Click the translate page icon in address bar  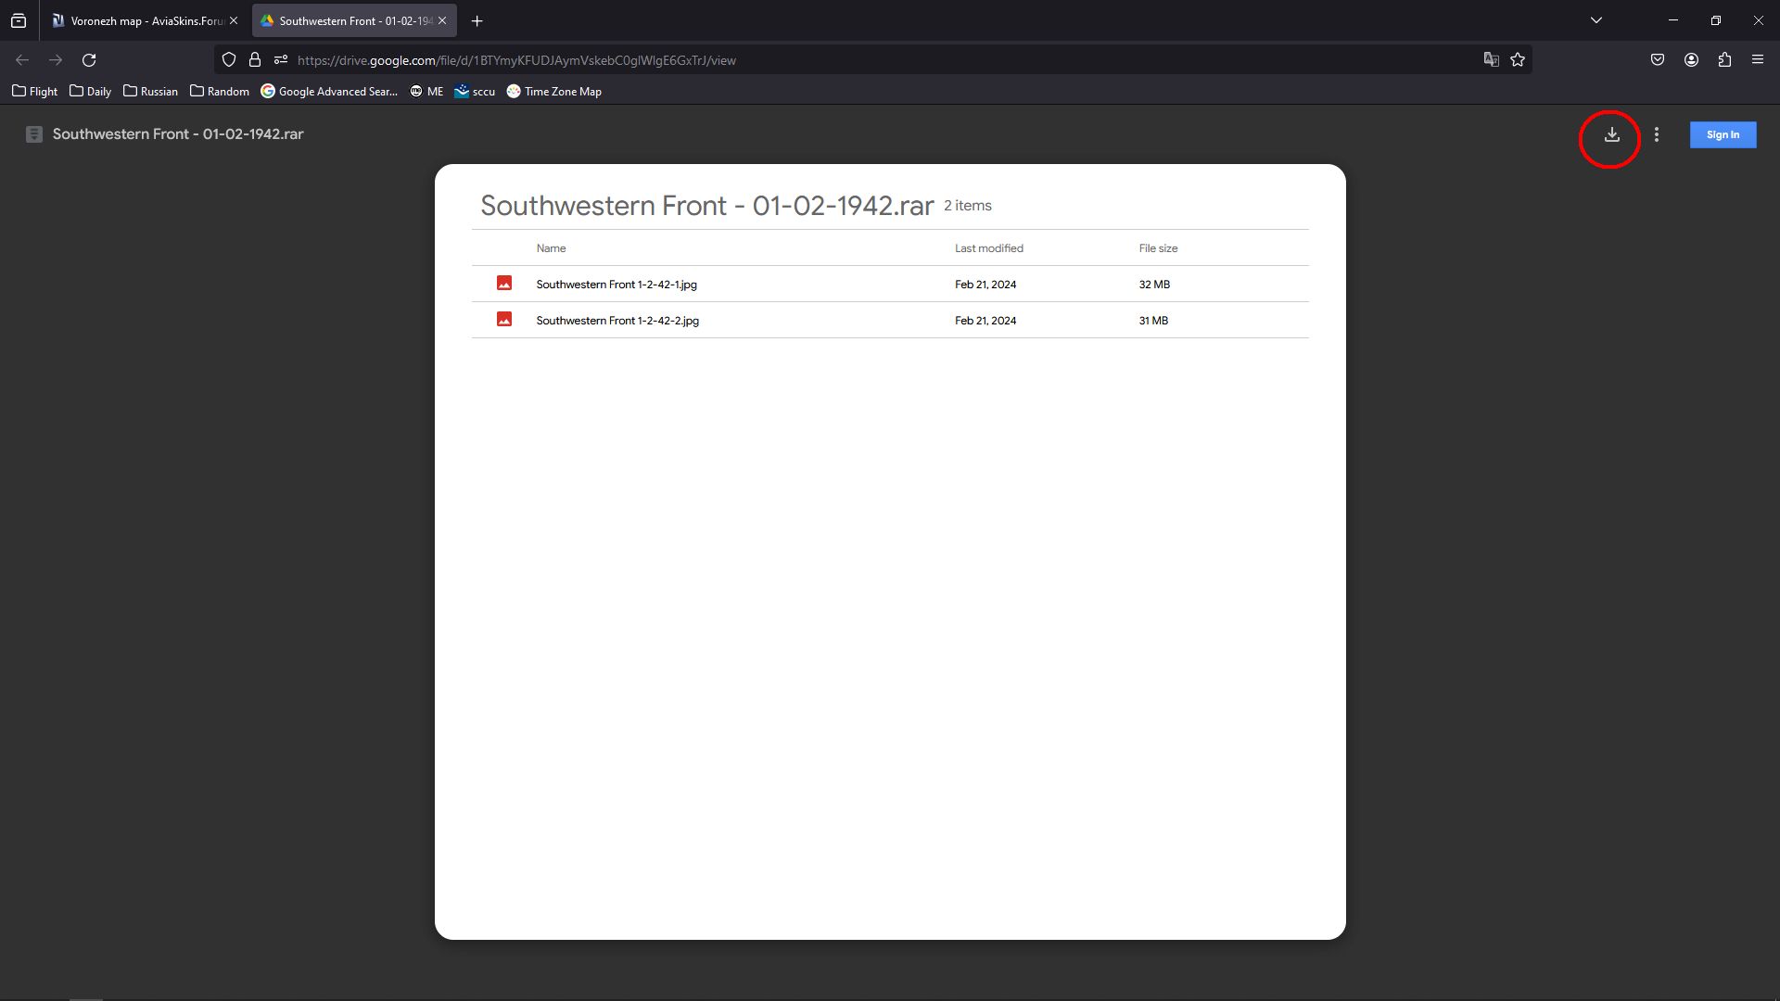pos(1491,60)
